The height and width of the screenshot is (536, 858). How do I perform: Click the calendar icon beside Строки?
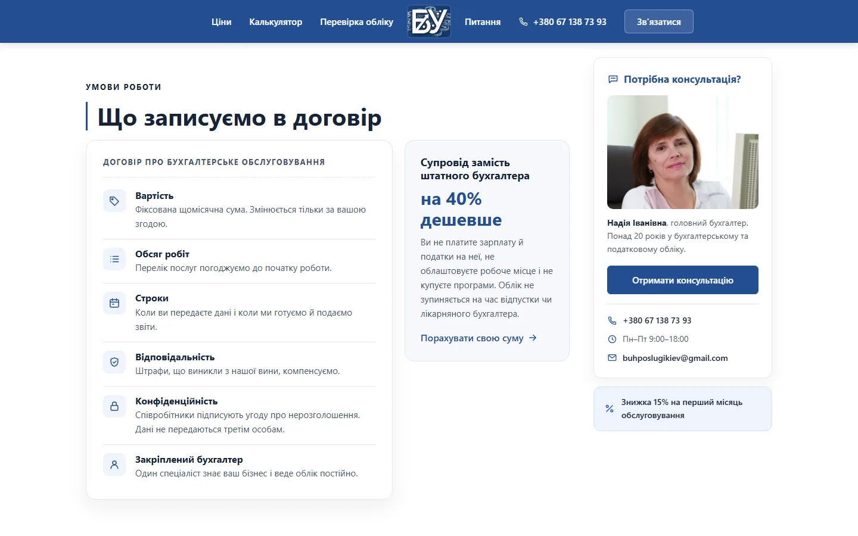[x=114, y=303]
